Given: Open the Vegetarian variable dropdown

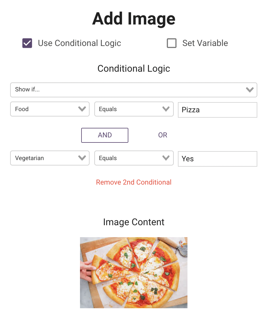Looking at the screenshot, I should 45,158.
